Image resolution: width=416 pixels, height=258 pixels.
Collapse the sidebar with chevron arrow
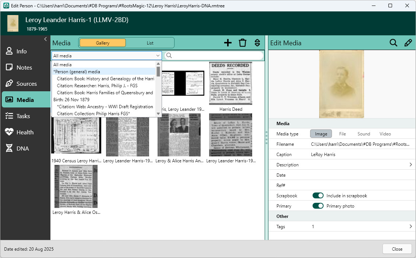pyautogui.click(x=45, y=39)
